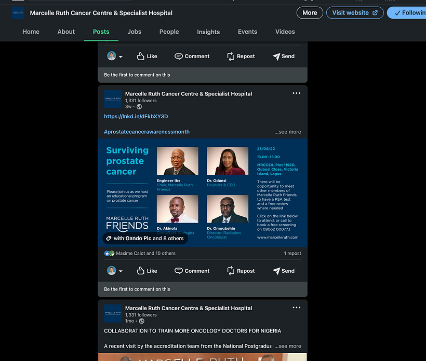Expand see more on the prostate cancer post
This screenshot has height=361, width=426.
(x=288, y=132)
